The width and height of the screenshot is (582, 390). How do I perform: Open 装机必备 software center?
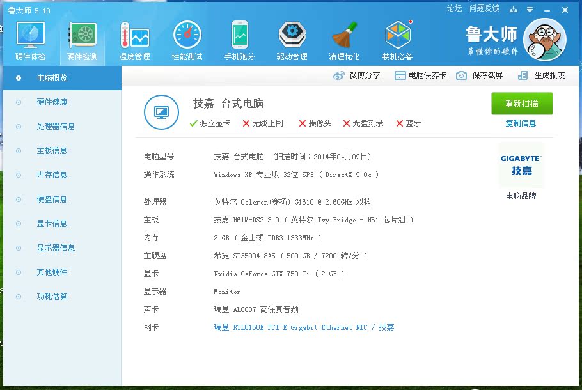(397, 38)
